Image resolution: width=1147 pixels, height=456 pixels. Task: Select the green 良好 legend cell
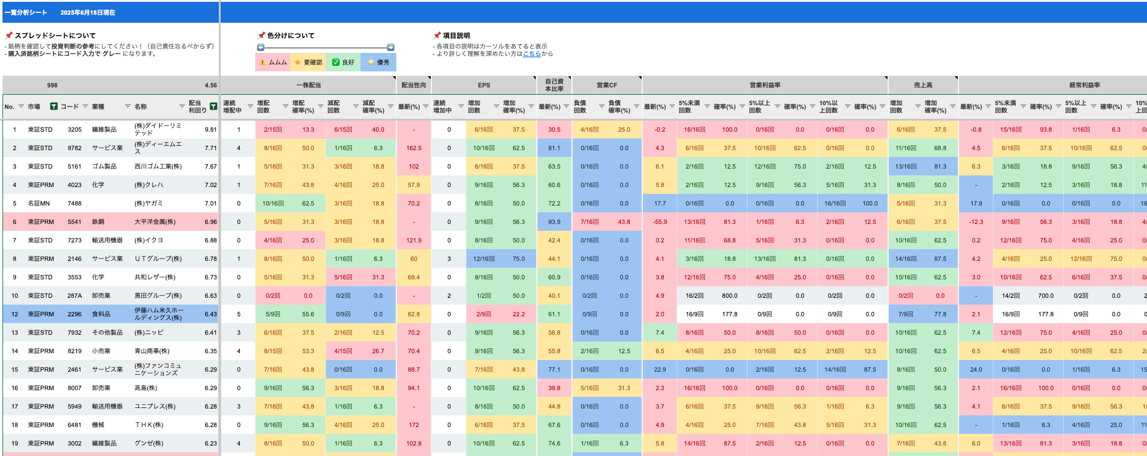(x=343, y=62)
